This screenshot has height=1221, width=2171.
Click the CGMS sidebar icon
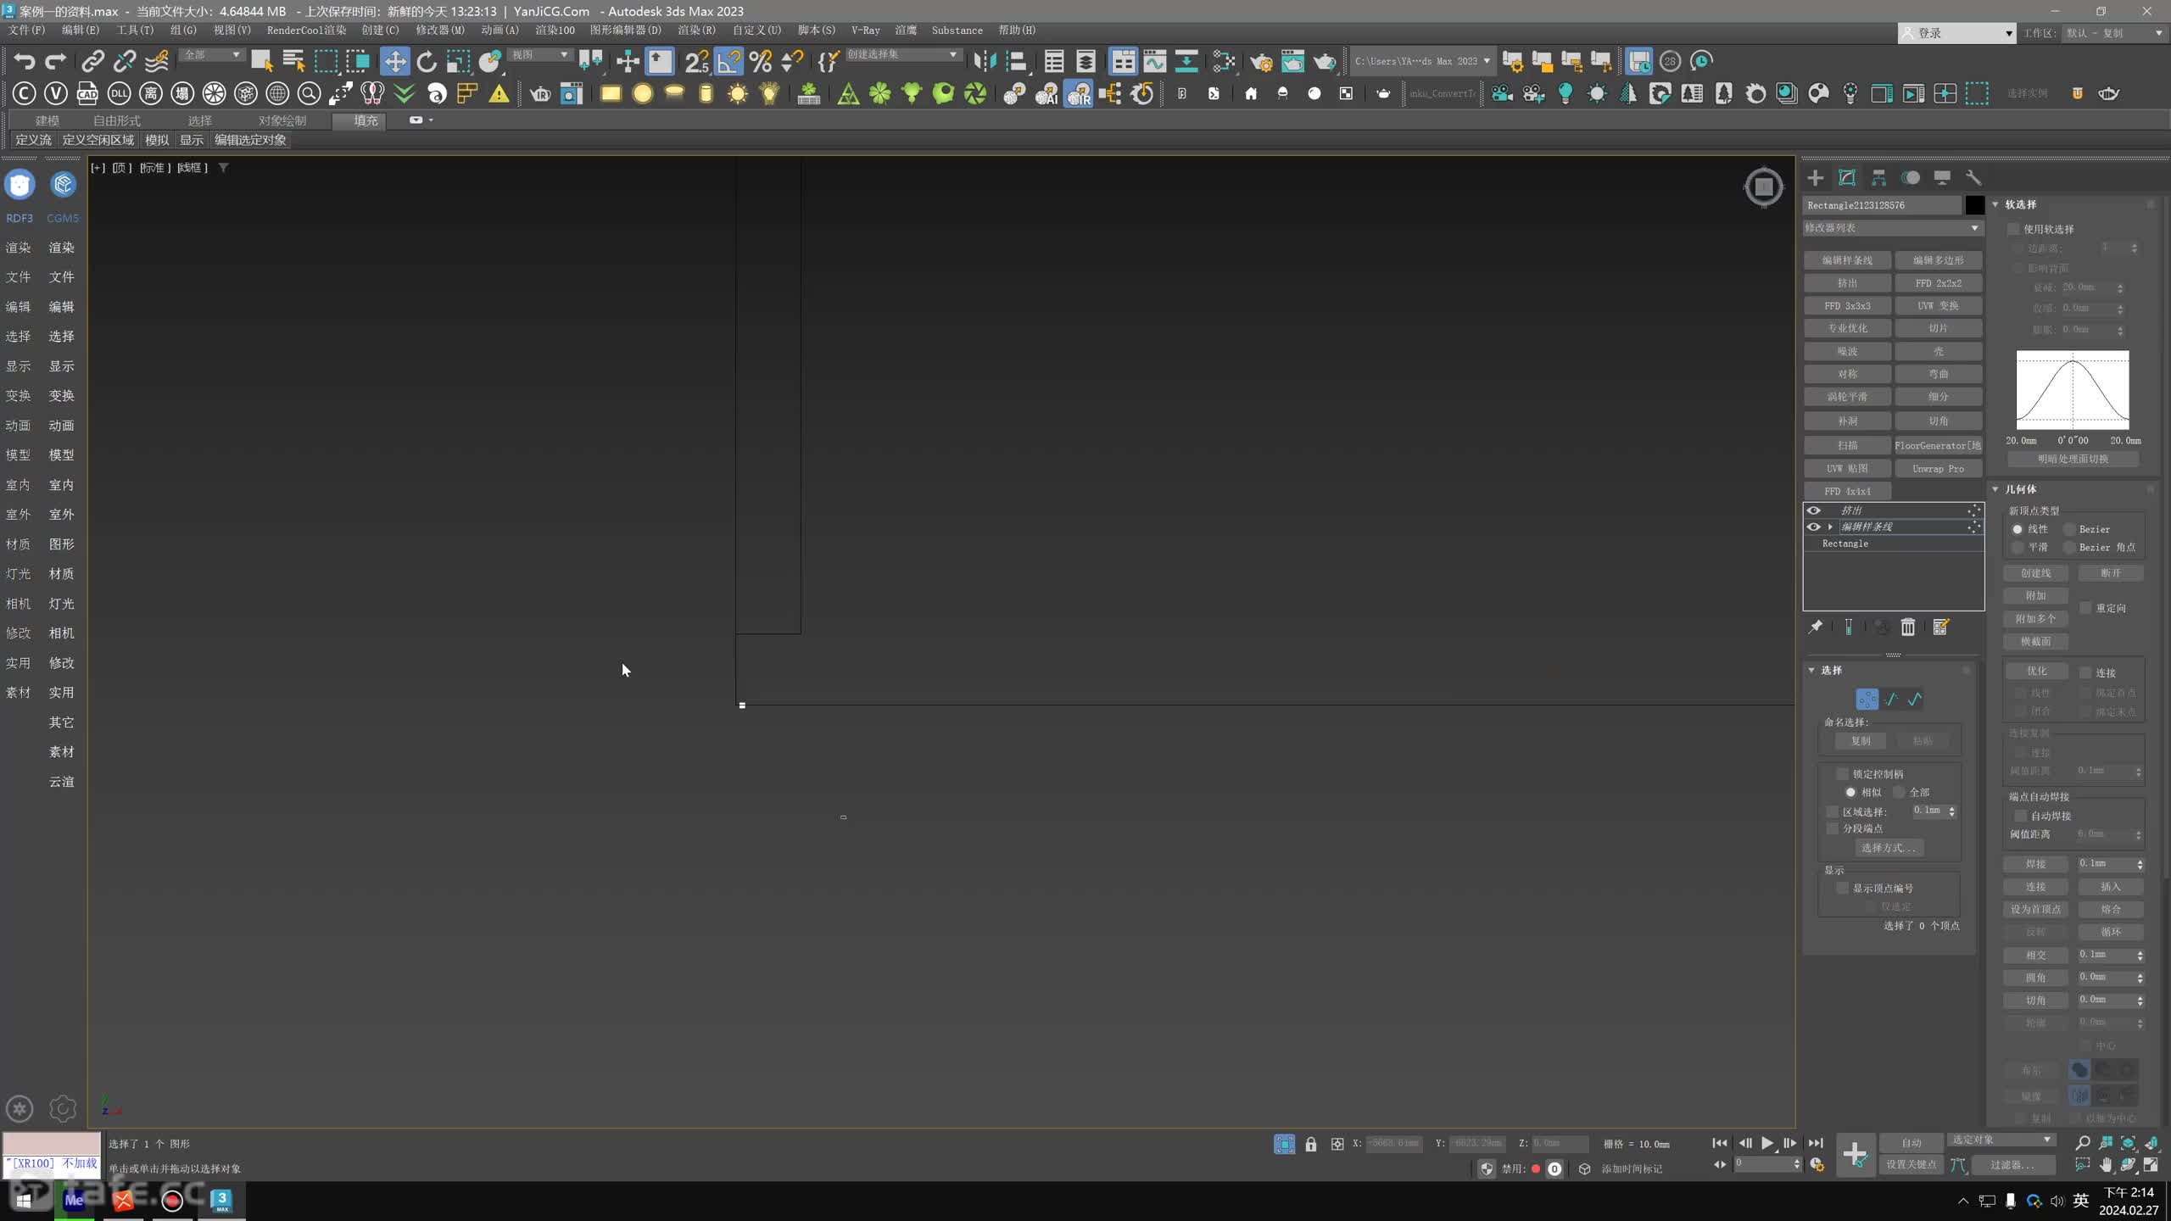tap(63, 185)
